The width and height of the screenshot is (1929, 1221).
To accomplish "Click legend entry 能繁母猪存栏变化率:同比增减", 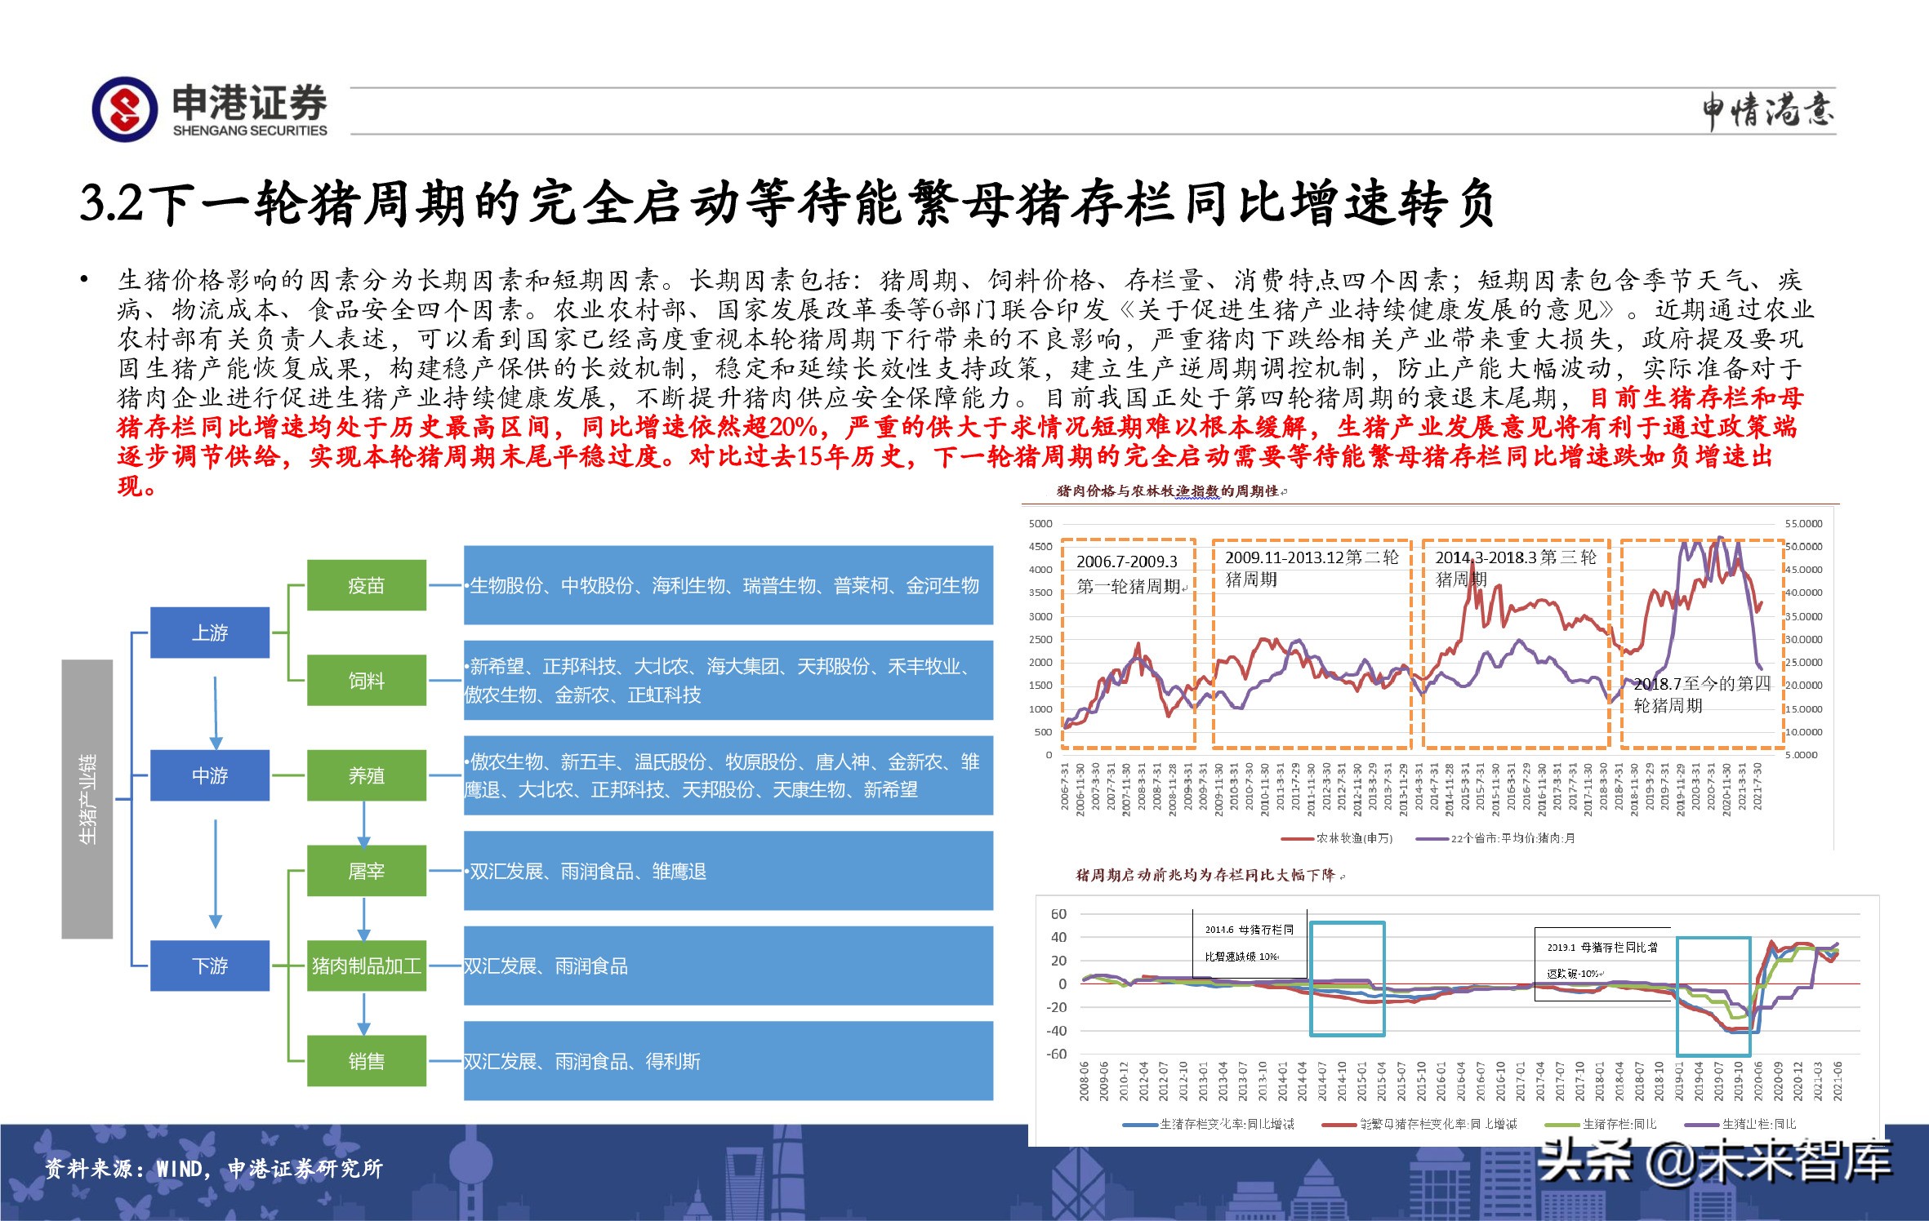I will click(x=1419, y=1124).
